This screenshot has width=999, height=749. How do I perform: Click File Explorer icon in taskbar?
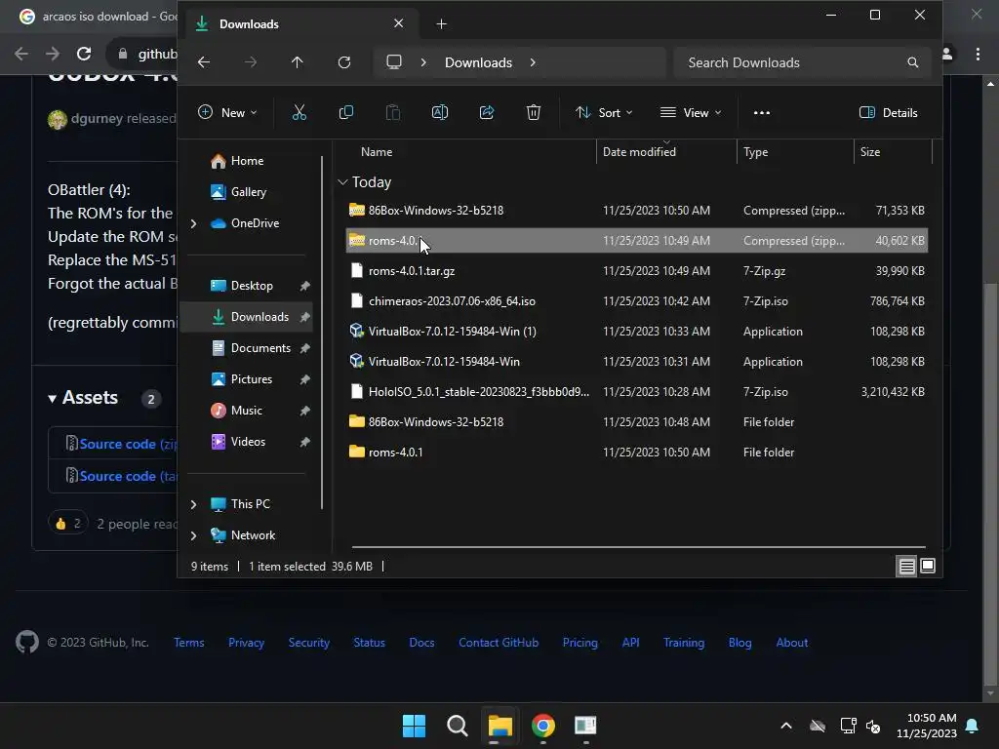point(500,726)
